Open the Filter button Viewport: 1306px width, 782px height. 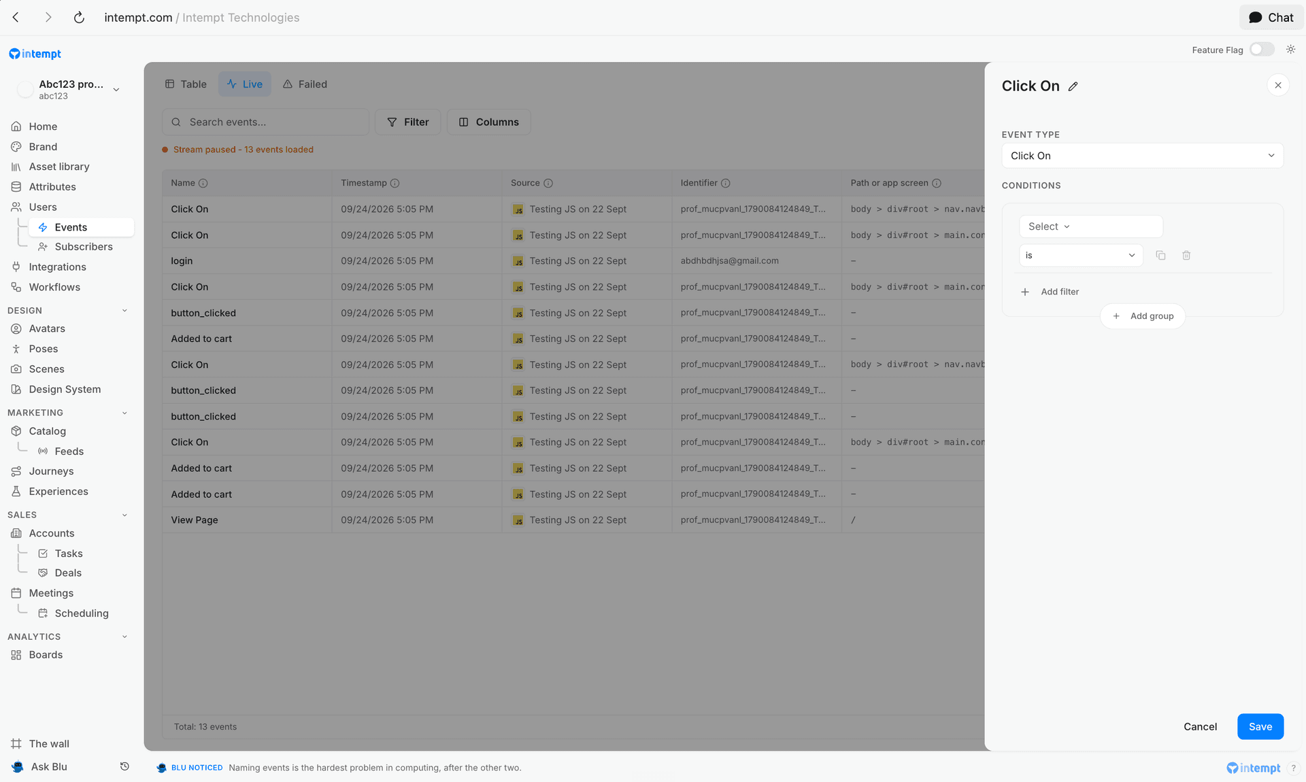pyautogui.click(x=408, y=122)
